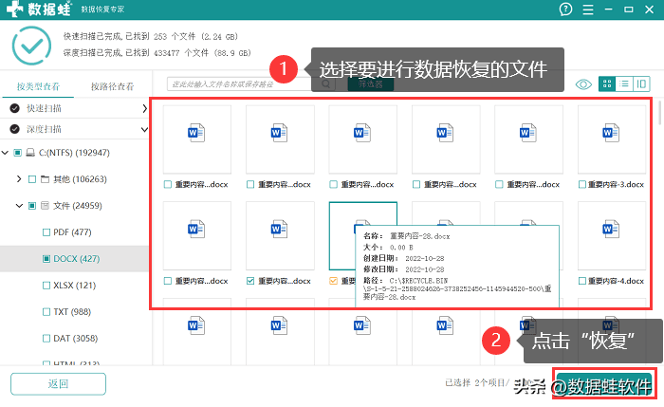
Task: Click the 重要内容-4.docx file name
Action: (x=616, y=281)
